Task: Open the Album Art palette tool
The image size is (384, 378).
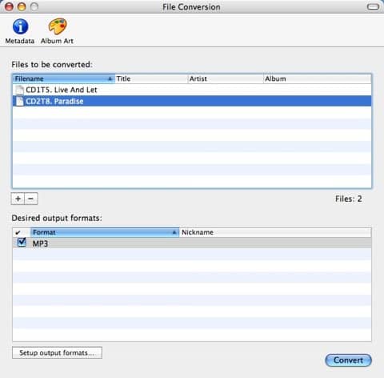Action: pyautogui.click(x=57, y=31)
